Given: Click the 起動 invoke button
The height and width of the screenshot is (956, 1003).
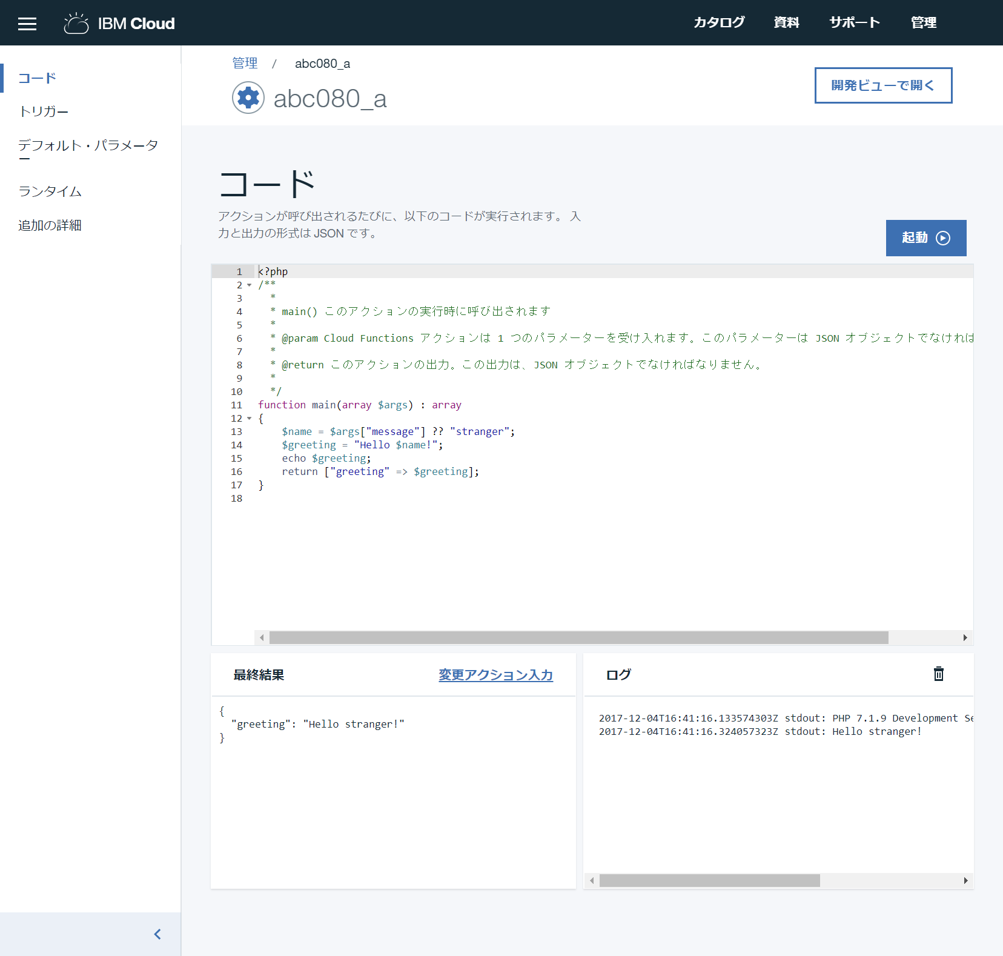Looking at the screenshot, I should click(926, 238).
